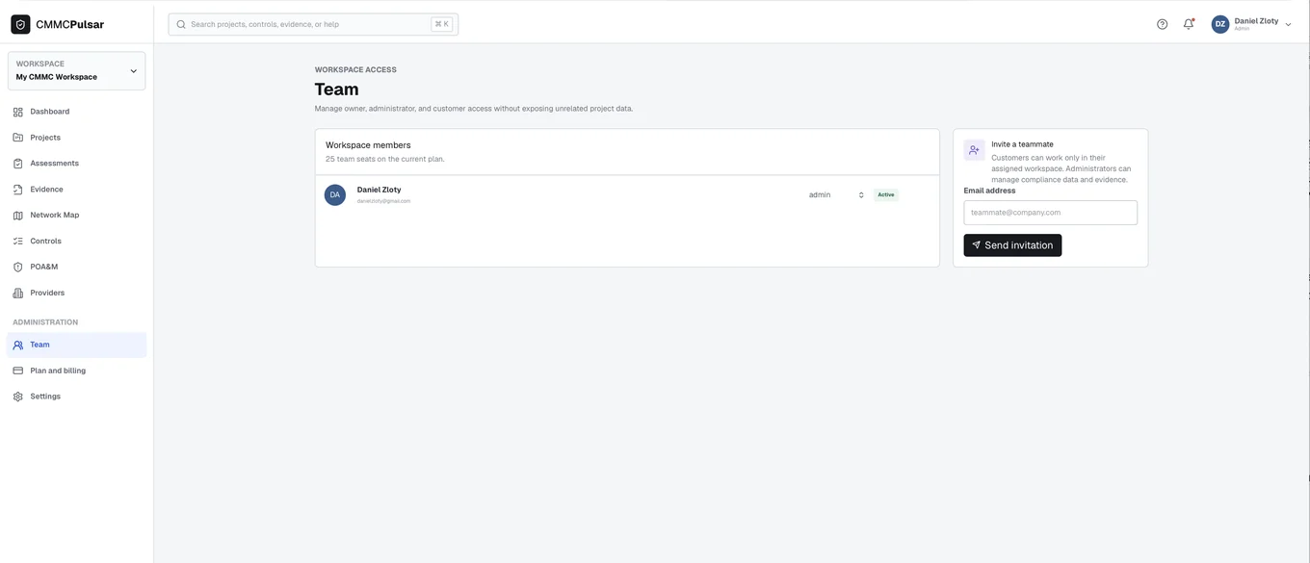Click the POA&M shield icon
Viewport: 1310px width, 563px height.
coord(17,267)
